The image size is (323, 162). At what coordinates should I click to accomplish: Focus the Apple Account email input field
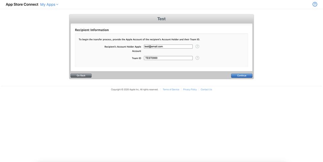pyautogui.click(x=168, y=46)
